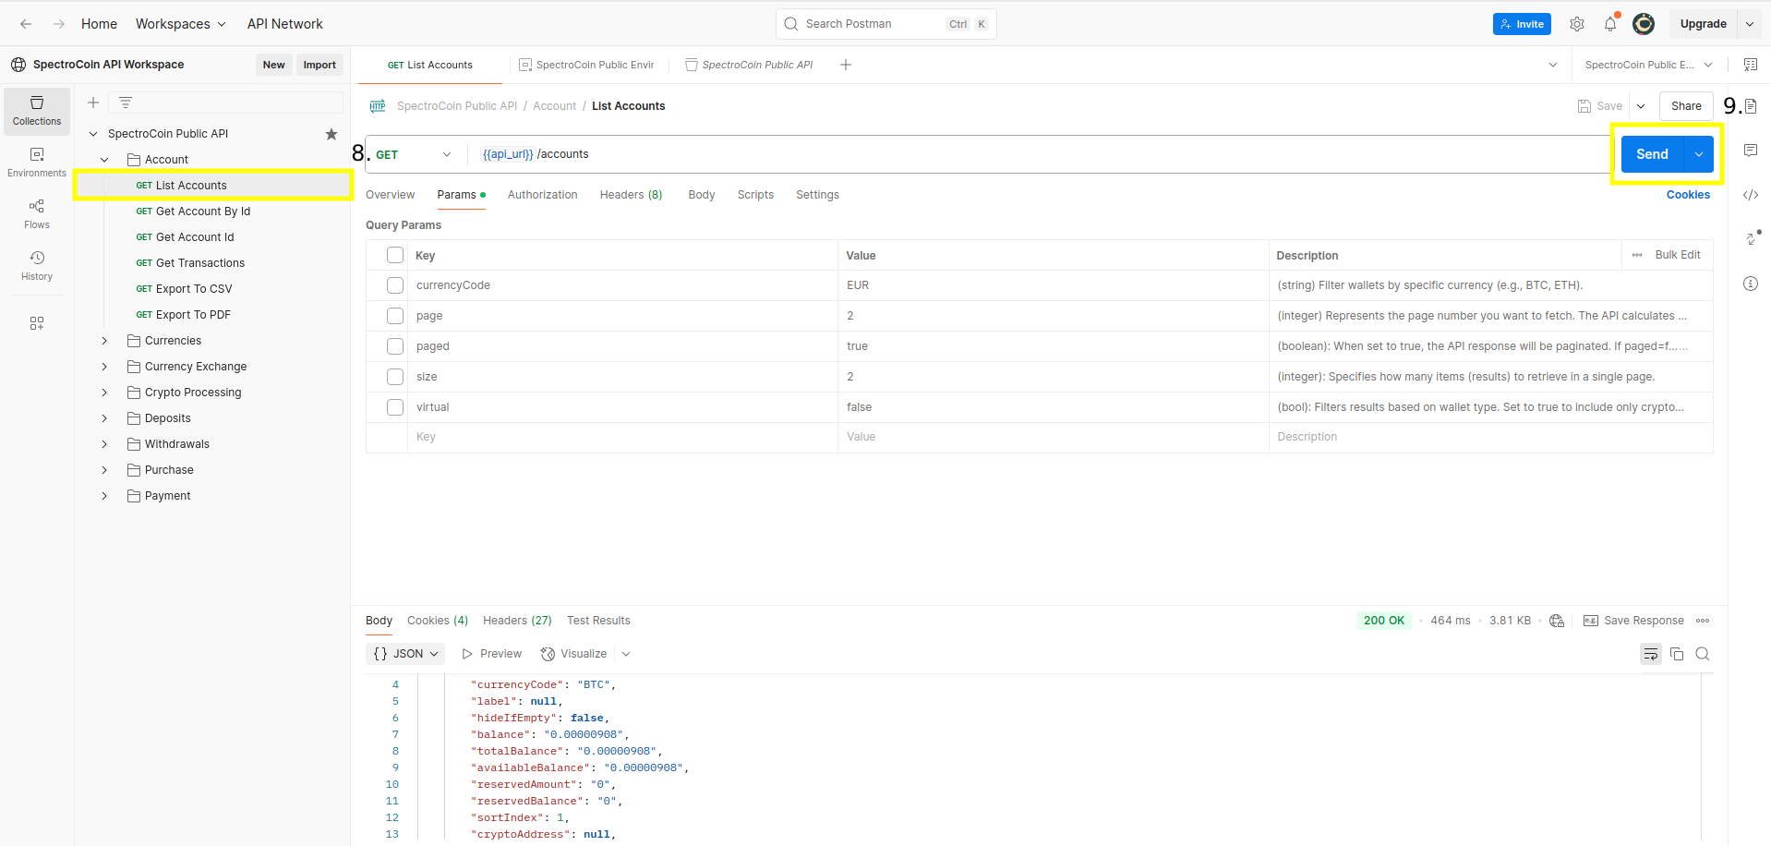1771x846 pixels.
Task: Open the Workspaces dropdown
Action: [181, 24]
